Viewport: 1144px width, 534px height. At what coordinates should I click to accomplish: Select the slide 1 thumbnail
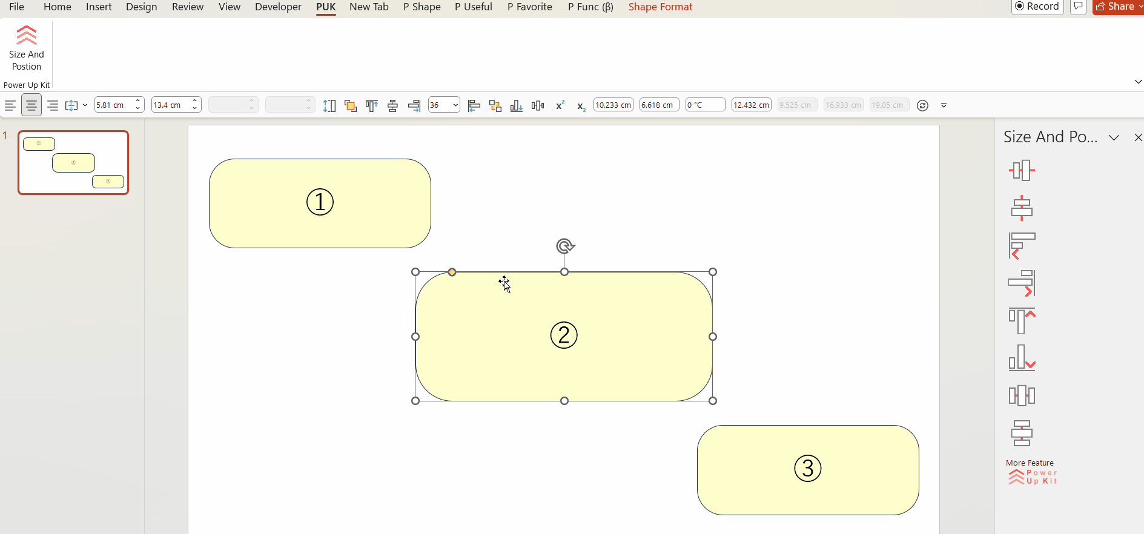coord(73,163)
